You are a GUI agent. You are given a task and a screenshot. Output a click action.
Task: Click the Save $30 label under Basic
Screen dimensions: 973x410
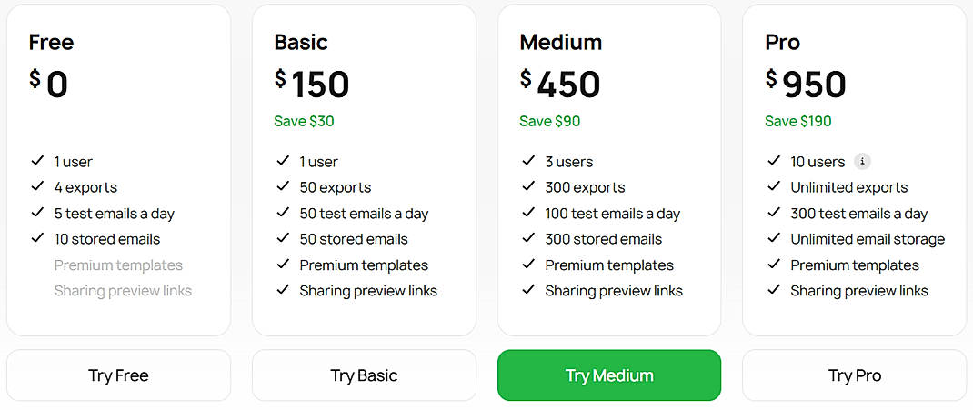coord(304,121)
